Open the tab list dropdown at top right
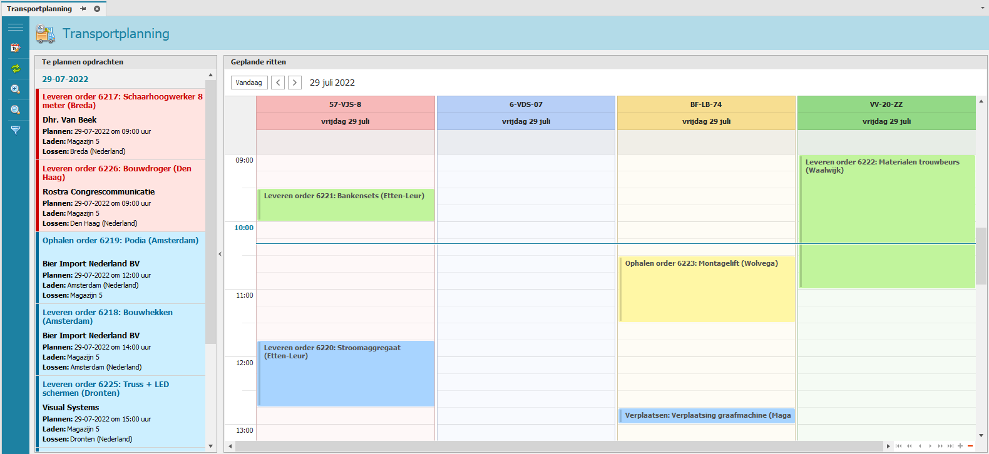The height and width of the screenshot is (454, 989). [x=982, y=8]
